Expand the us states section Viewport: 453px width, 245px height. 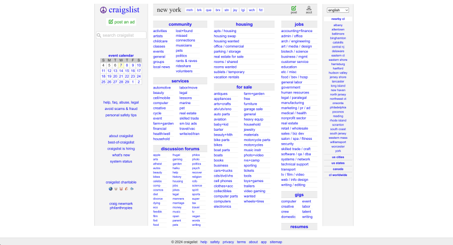coord(338,163)
